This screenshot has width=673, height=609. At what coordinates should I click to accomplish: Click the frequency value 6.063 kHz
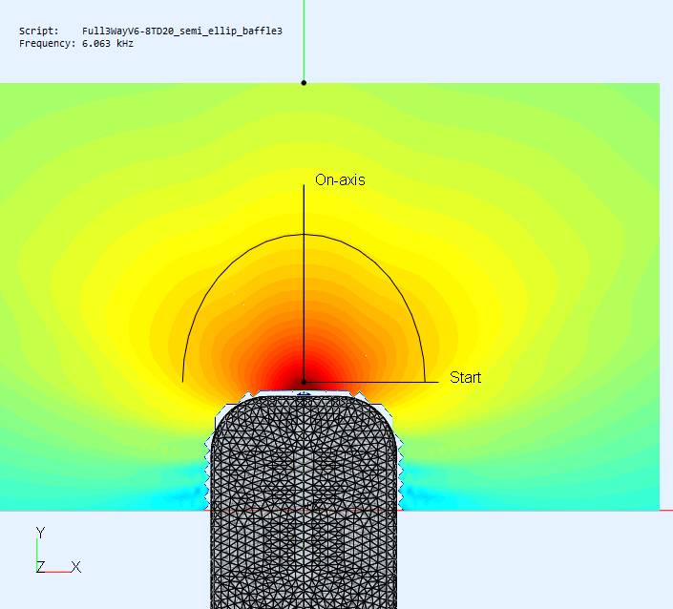(x=108, y=43)
